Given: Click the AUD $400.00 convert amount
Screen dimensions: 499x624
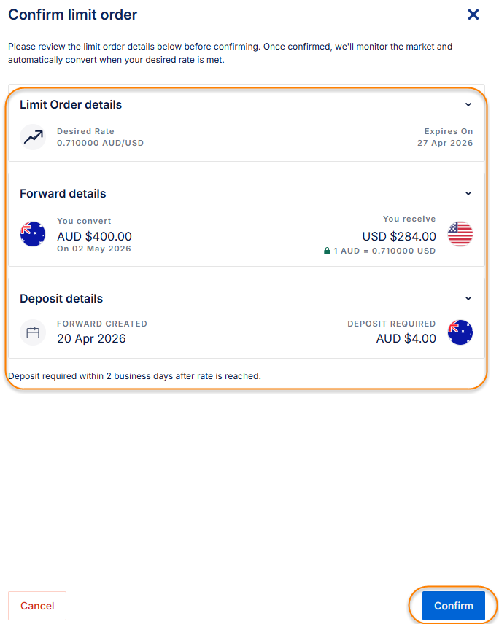Looking at the screenshot, I should point(94,236).
